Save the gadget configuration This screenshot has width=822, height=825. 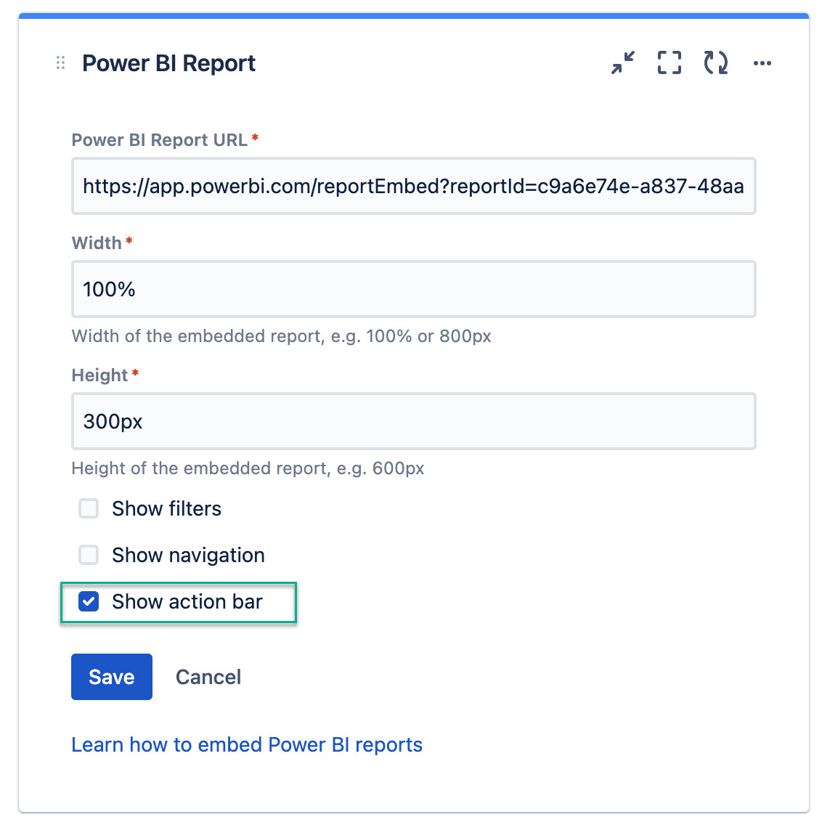click(112, 677)
